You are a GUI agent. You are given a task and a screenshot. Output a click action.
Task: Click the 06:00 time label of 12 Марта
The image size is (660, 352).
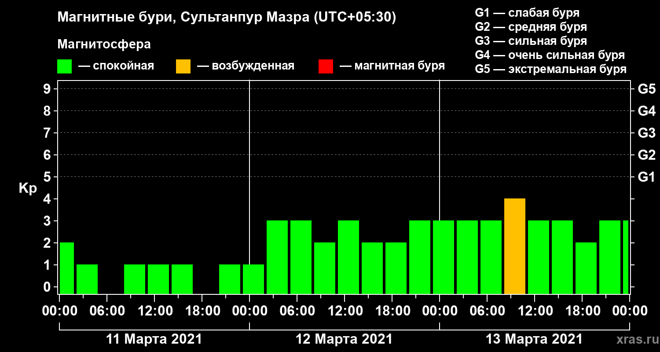coord(297,311)
